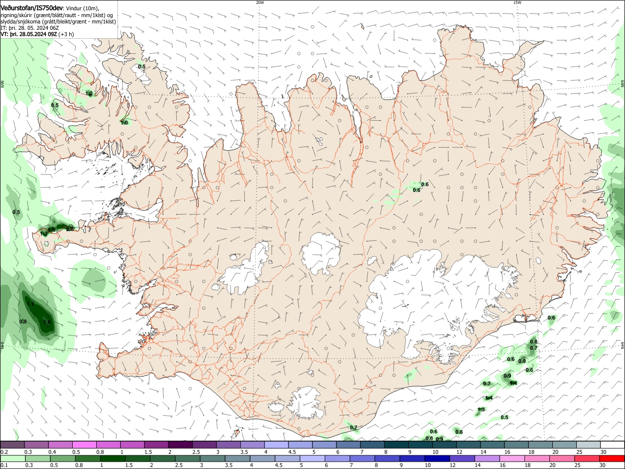Image resolution: width=625 pixels, height=469 pixels.
Task: Click the deep navy blue swatch labeled 10
Action: tap(438, 459)
